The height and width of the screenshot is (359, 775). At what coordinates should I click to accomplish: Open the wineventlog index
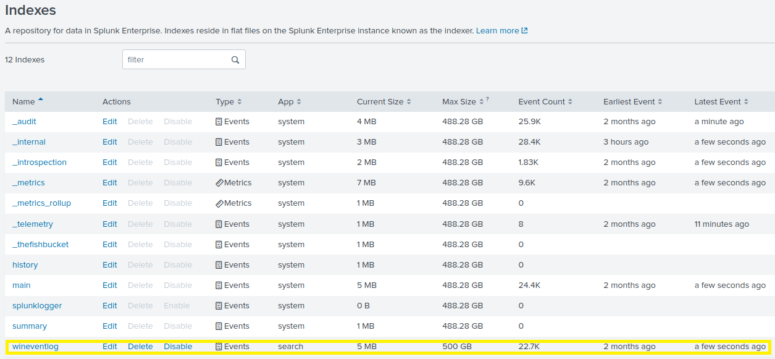pos(35,347)
